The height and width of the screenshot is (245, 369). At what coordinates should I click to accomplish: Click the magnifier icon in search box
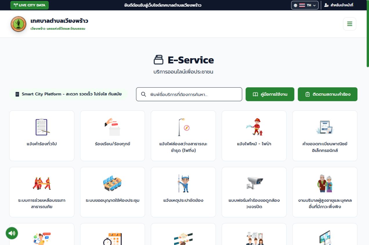144,94
